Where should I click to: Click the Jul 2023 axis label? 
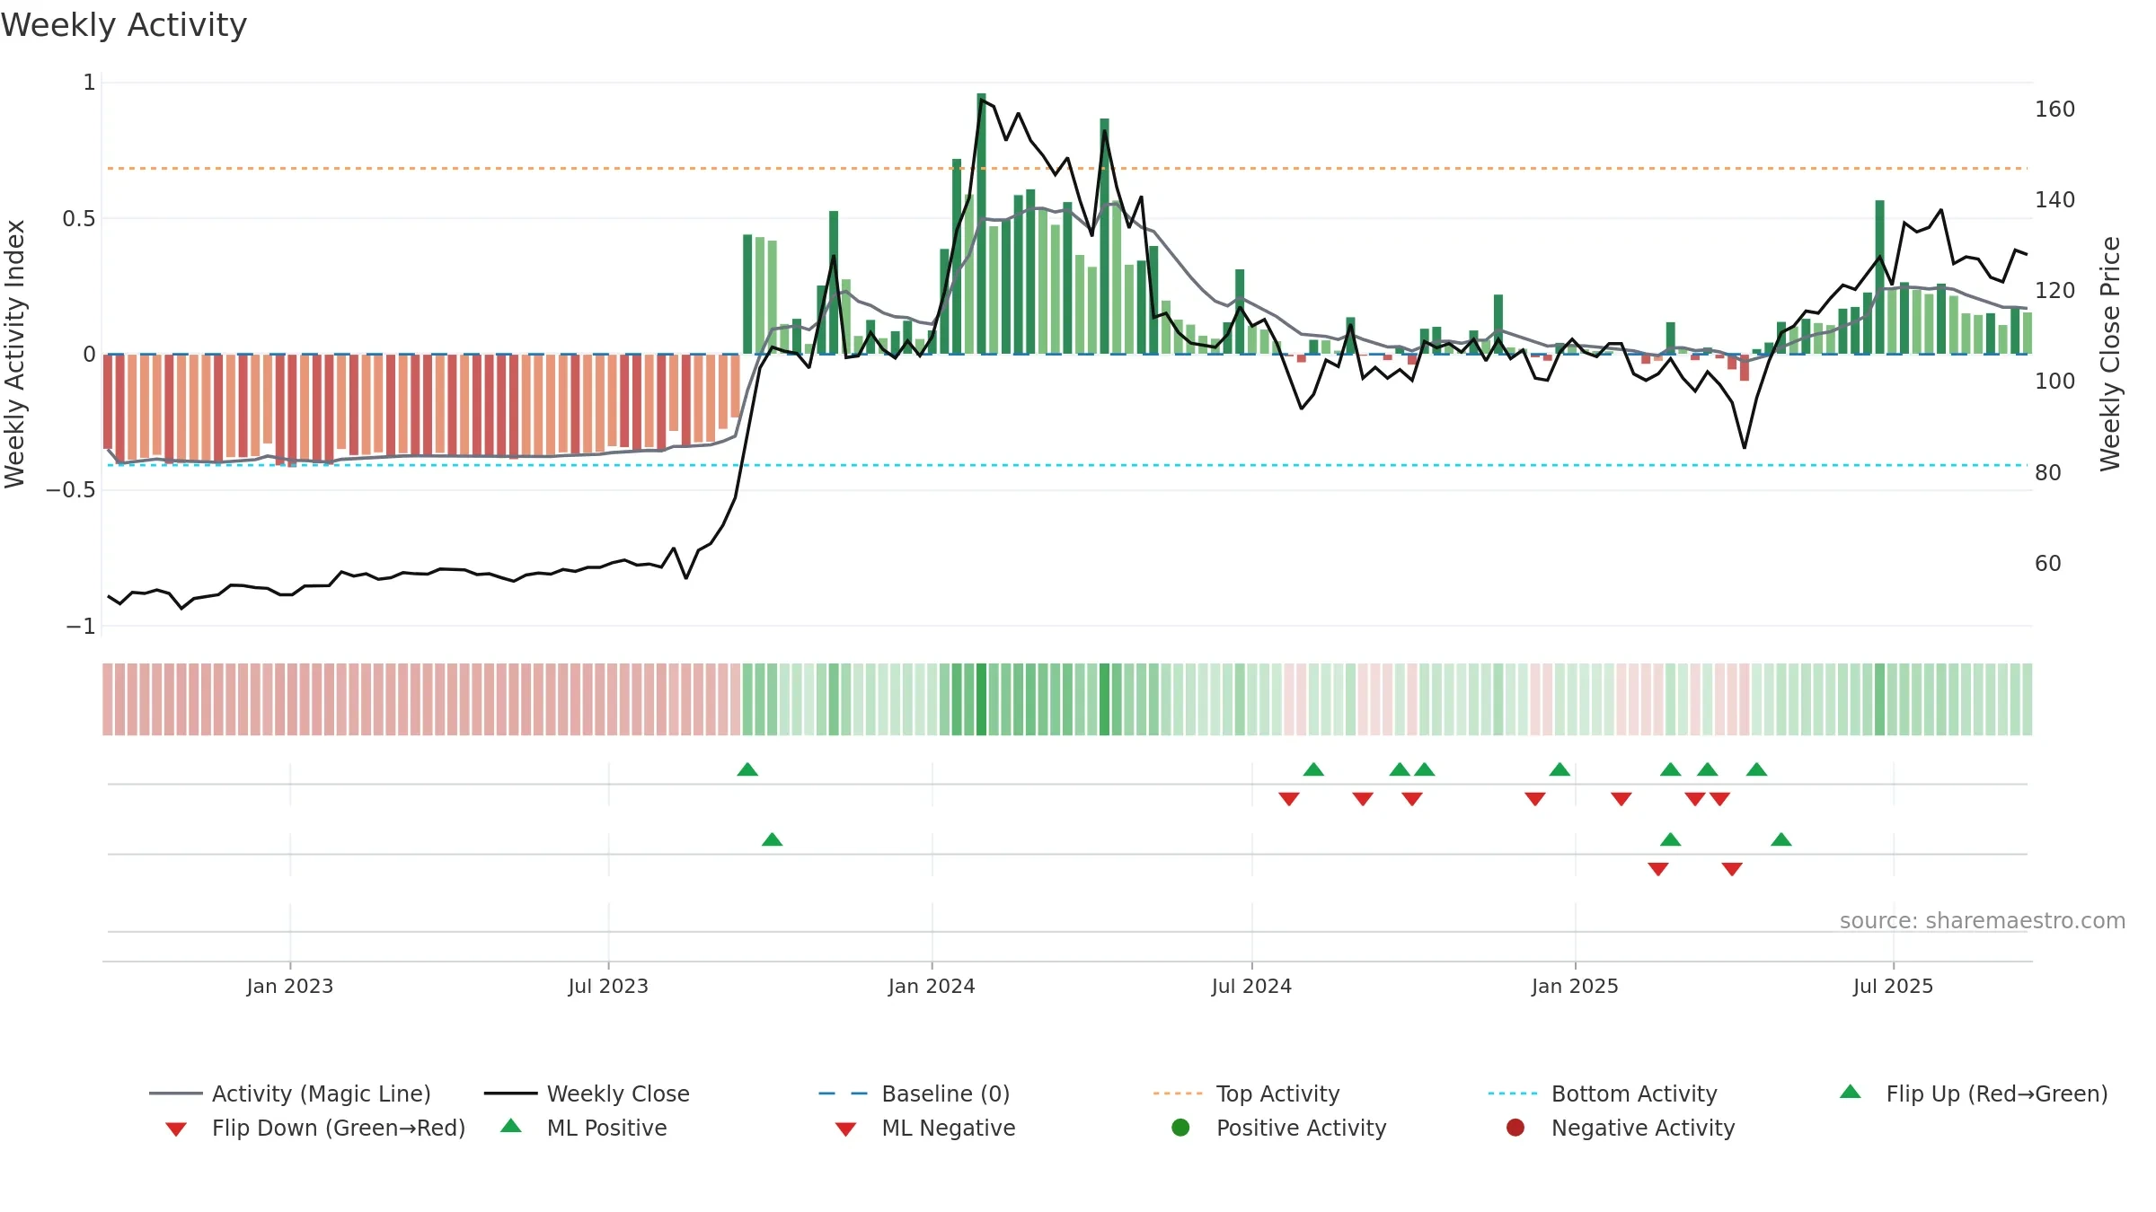click(608, 987)
